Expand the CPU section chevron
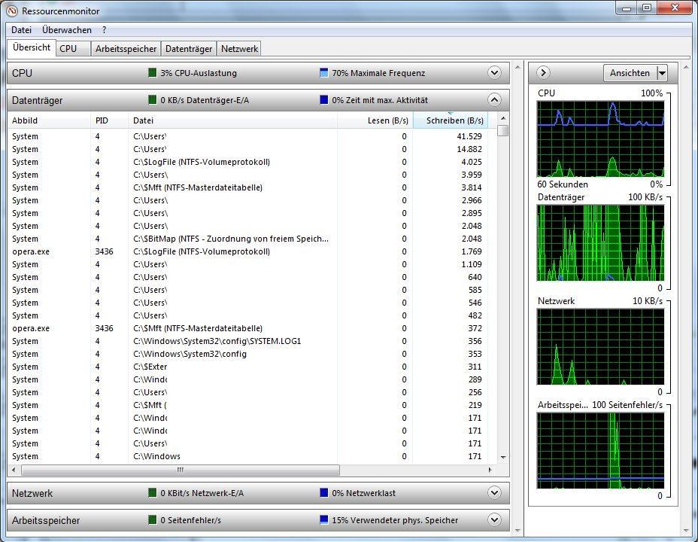Screen dimensions: 698x542 [494, 72]
